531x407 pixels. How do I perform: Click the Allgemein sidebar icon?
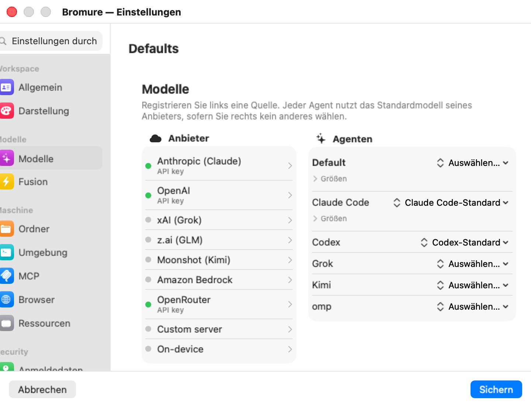6,87
